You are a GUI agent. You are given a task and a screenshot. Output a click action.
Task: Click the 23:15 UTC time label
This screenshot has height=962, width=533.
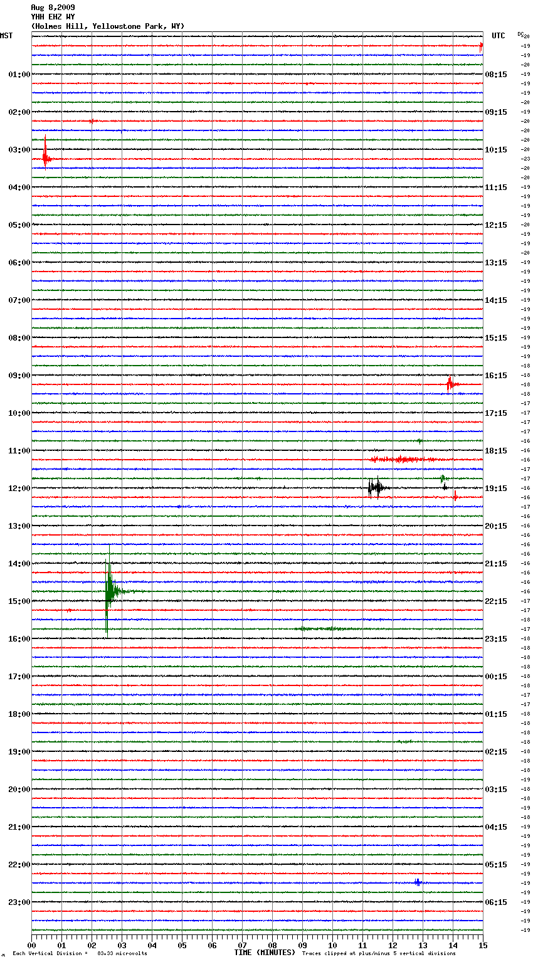click(496, 639)
